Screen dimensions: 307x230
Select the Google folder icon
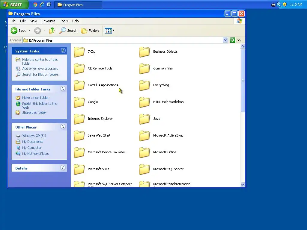pos(79,102)
